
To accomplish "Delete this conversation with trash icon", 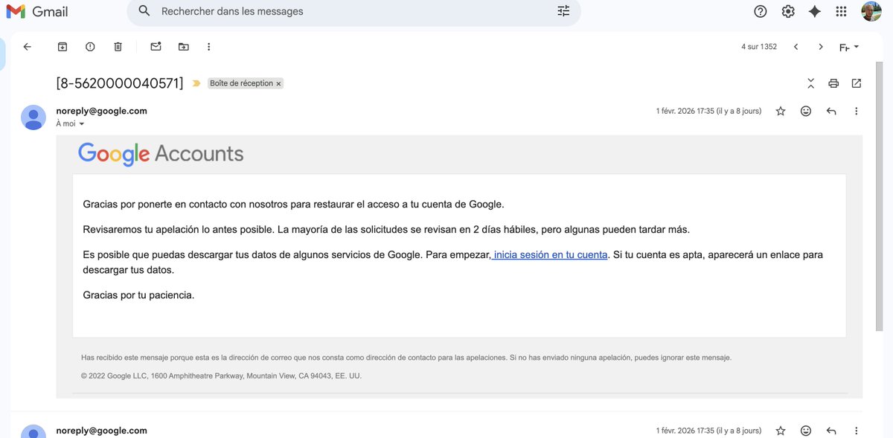I will [x=118, y=47].
